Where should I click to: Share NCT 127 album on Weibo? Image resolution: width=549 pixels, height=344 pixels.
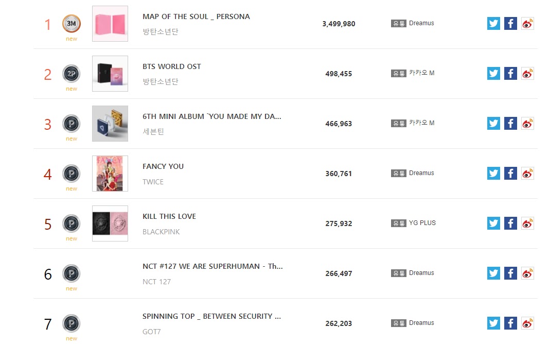point(527,273)
